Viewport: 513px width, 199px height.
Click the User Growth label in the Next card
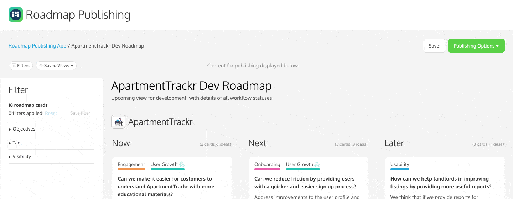pyautogui.click(x=299, y=164)
